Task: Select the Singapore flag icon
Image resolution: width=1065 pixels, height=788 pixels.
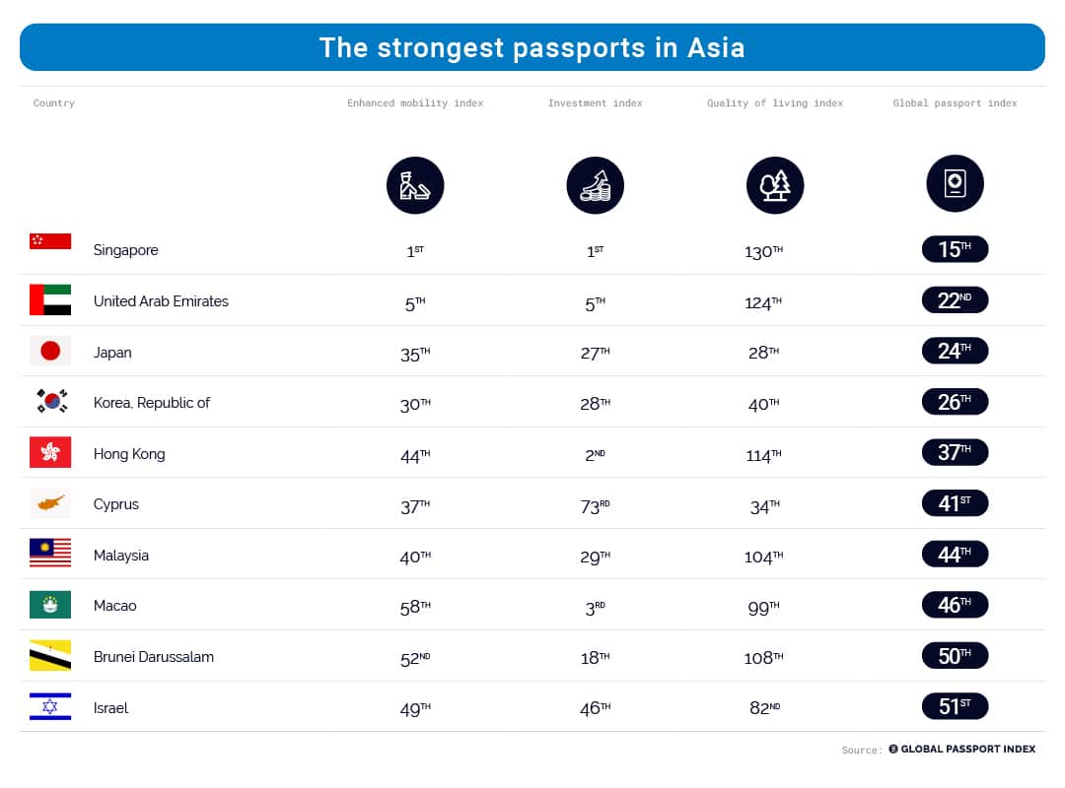Action: pos(50,241)
